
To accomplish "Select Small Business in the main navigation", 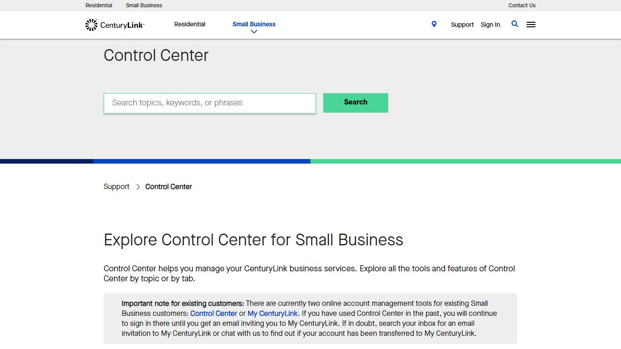I will 254,24.
